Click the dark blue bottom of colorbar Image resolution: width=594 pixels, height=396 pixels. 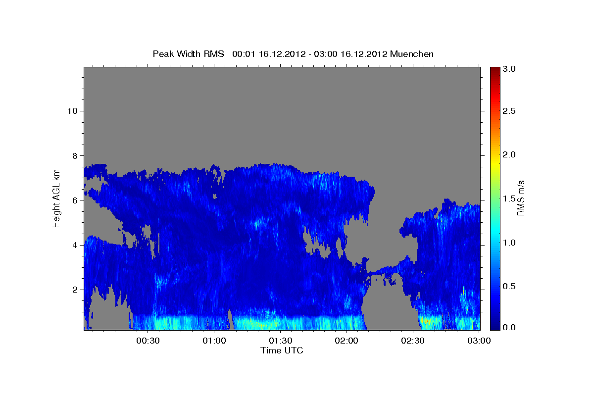(x=495, y=326)
